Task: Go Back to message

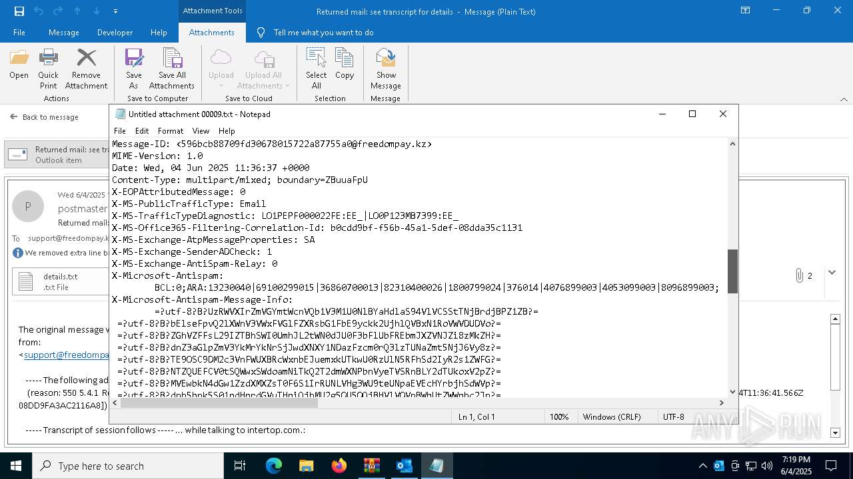Action: 44,117
